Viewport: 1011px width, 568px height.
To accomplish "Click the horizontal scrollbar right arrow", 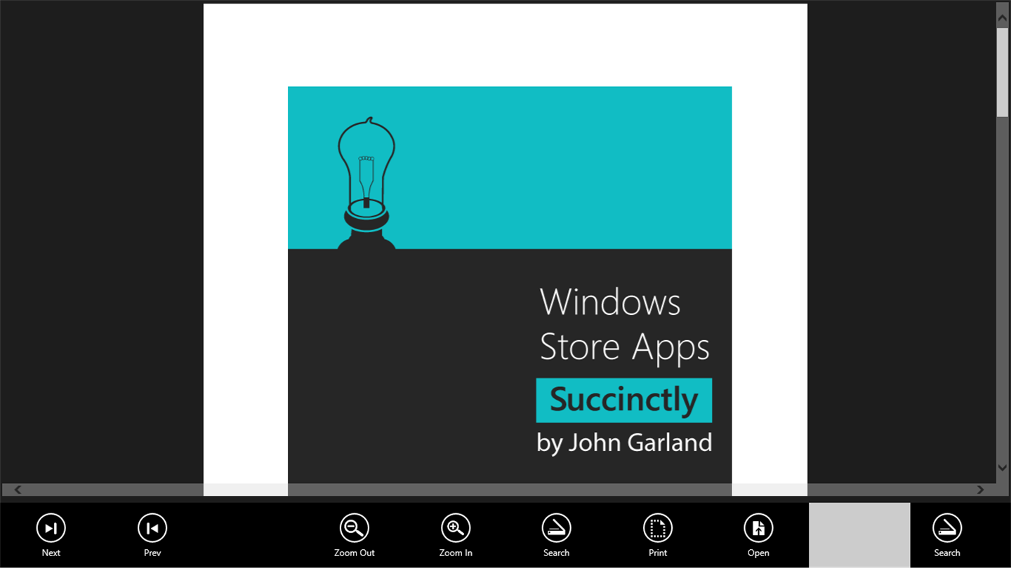I will (980, 489).
